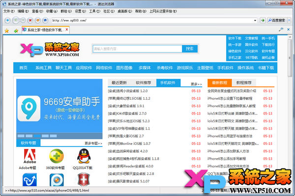Click the blue arrow app icon below Adobe
This screenshot has width=295, height=196.
pos(29,180)
